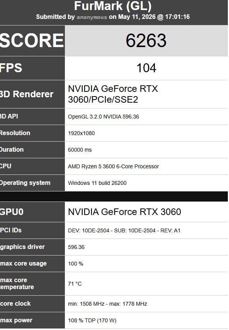Click the 3D Renderer NVIDIA GeForce RTX text
Image resolution: width=229 pixels, height=330 pixels.
coord(113,94)
